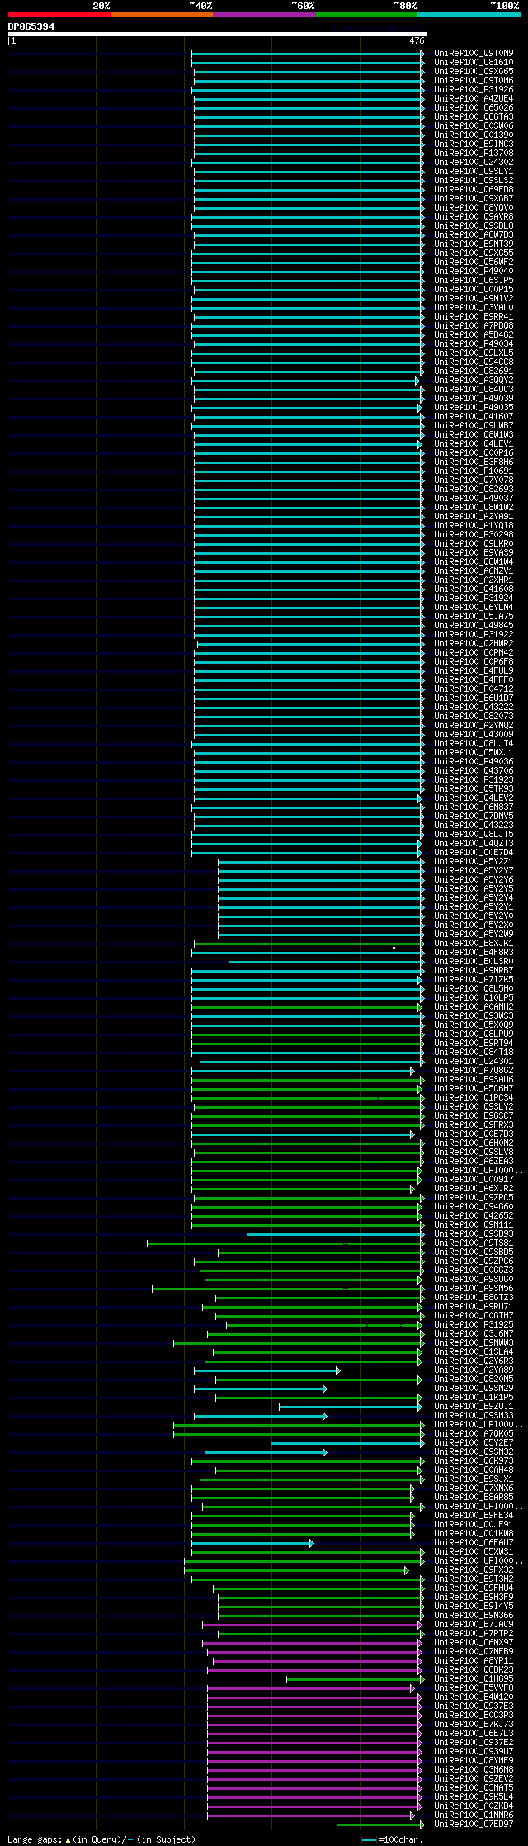Select hit label UniRef100_A5Y2Y7
This screenshot has height=1846, width=528.
(474, 870)
